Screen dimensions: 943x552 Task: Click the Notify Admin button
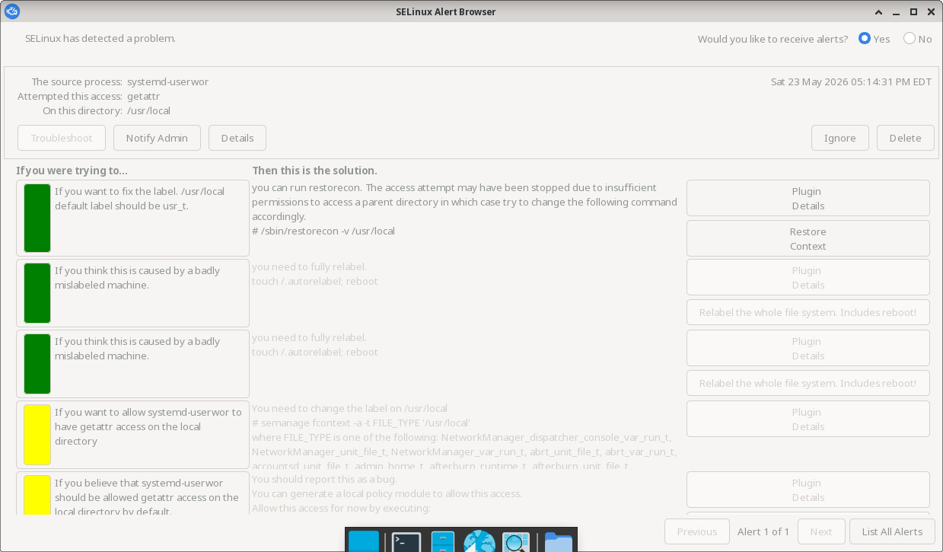157,138
